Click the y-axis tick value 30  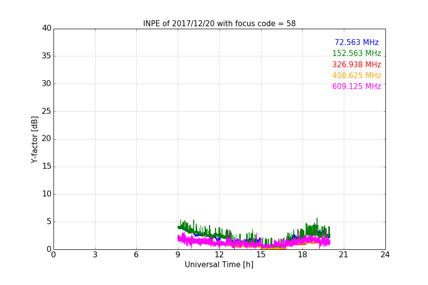click(x=47, y=84)
